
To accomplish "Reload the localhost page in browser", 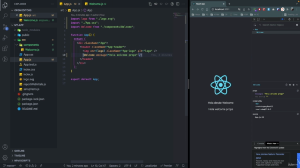I will point(202,9).
